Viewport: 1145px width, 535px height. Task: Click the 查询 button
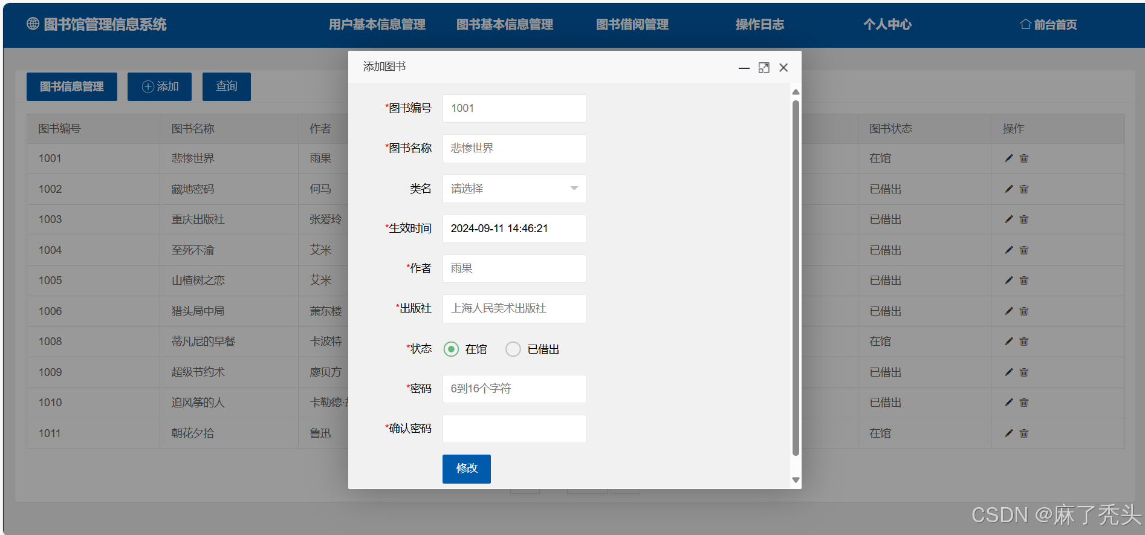(227, 86)
